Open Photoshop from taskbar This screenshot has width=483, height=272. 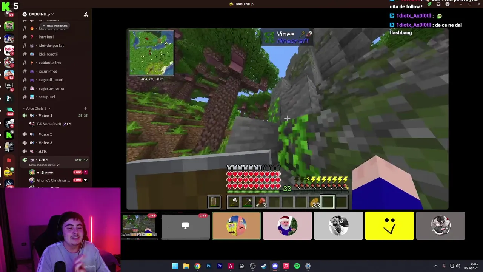[x=208, y=266]
